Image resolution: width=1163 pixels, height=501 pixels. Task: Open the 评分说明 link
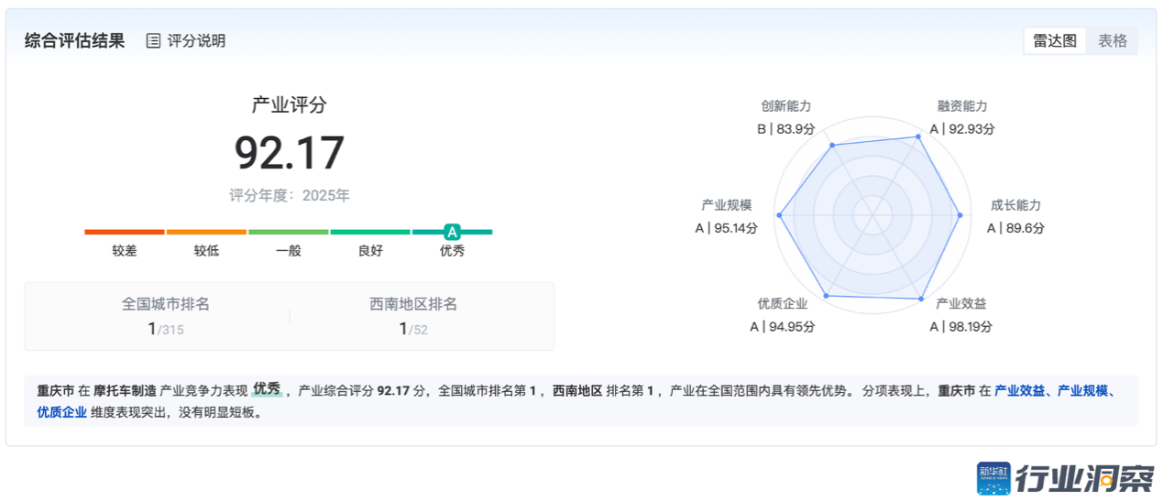(x=196, y=41)
